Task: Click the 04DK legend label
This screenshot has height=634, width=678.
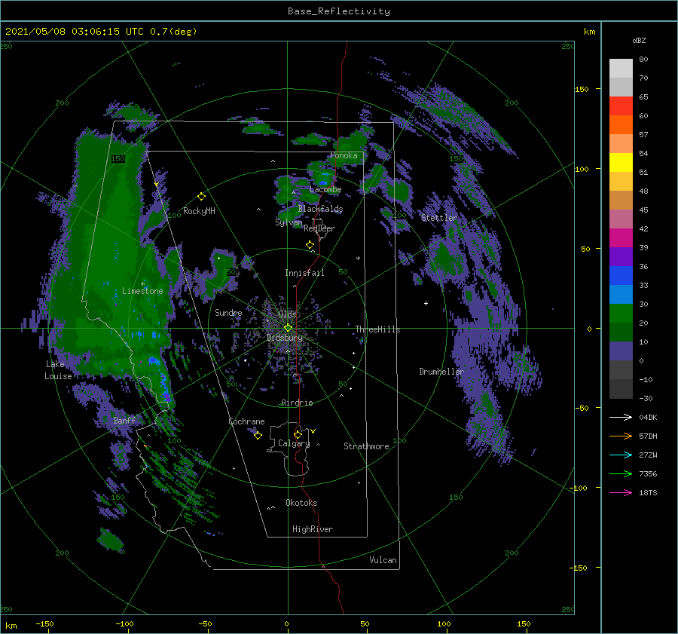Action: (648, 418)
